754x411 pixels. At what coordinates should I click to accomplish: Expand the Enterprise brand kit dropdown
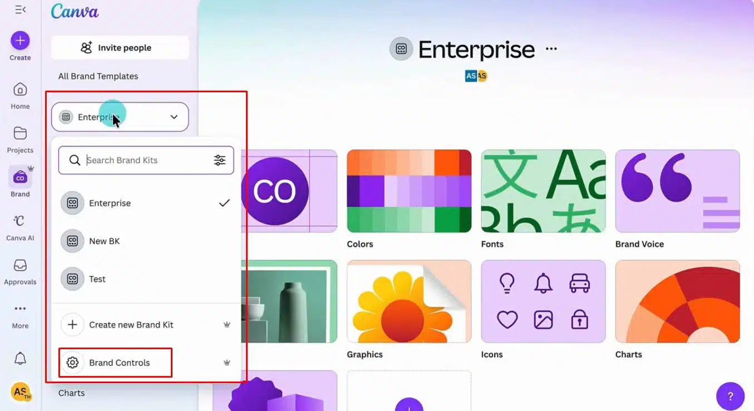pyautogui.click(x=120, y=117)
